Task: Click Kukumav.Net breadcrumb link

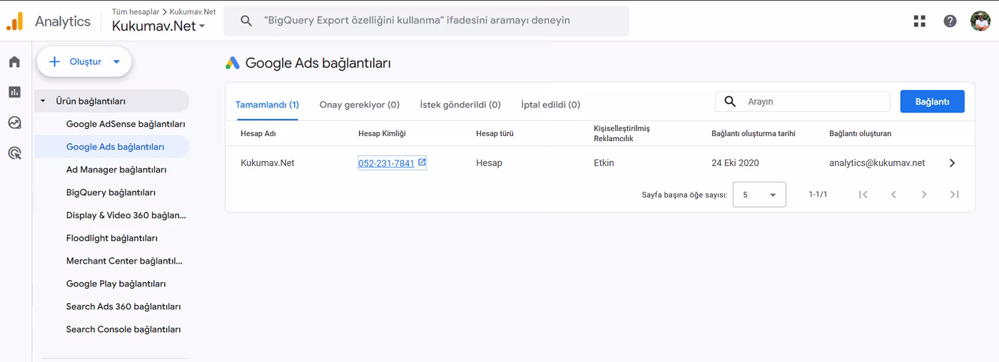Action: tap(193, 11)
